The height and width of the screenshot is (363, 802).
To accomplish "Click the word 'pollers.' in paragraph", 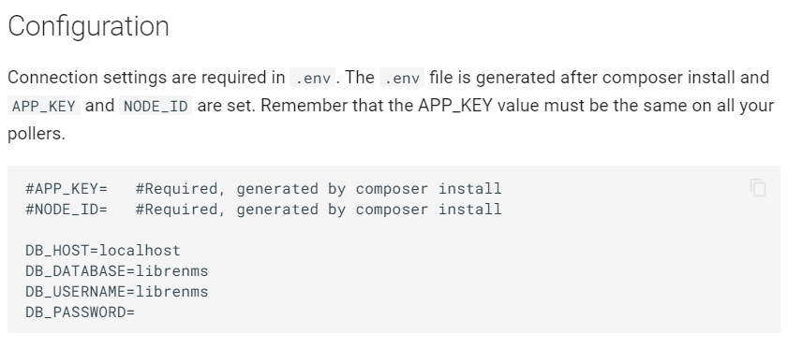I will 37,134.
